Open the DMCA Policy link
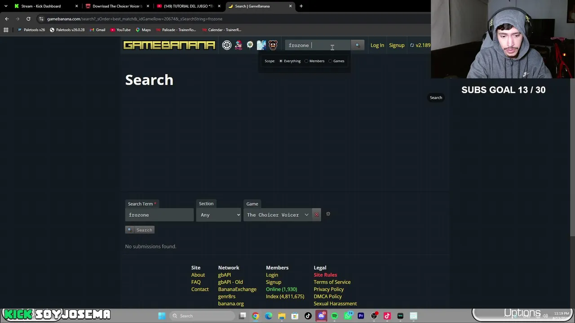Image resolution: width=575 pixels, height=323 pixels. [x=328, y=297]
